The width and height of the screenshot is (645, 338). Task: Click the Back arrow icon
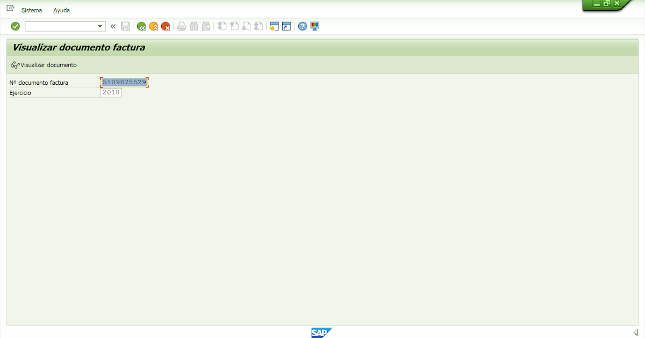tap(141, 26)
